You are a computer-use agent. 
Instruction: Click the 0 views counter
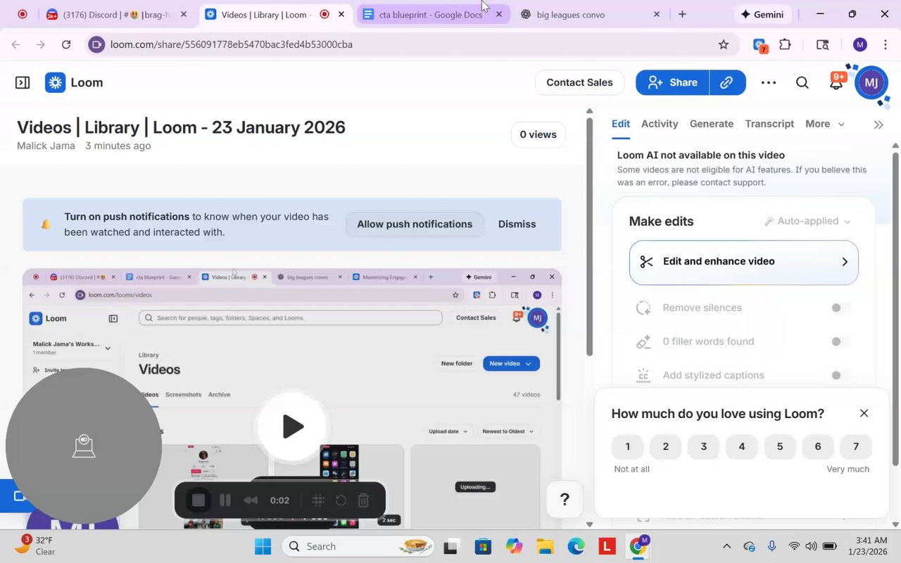coord(538,134)
